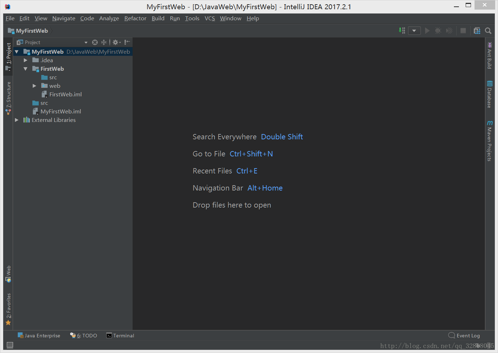Open the run configuration dropdown
Screen dimensions: 498x353
pyautogui.click(x=414, y=31)
